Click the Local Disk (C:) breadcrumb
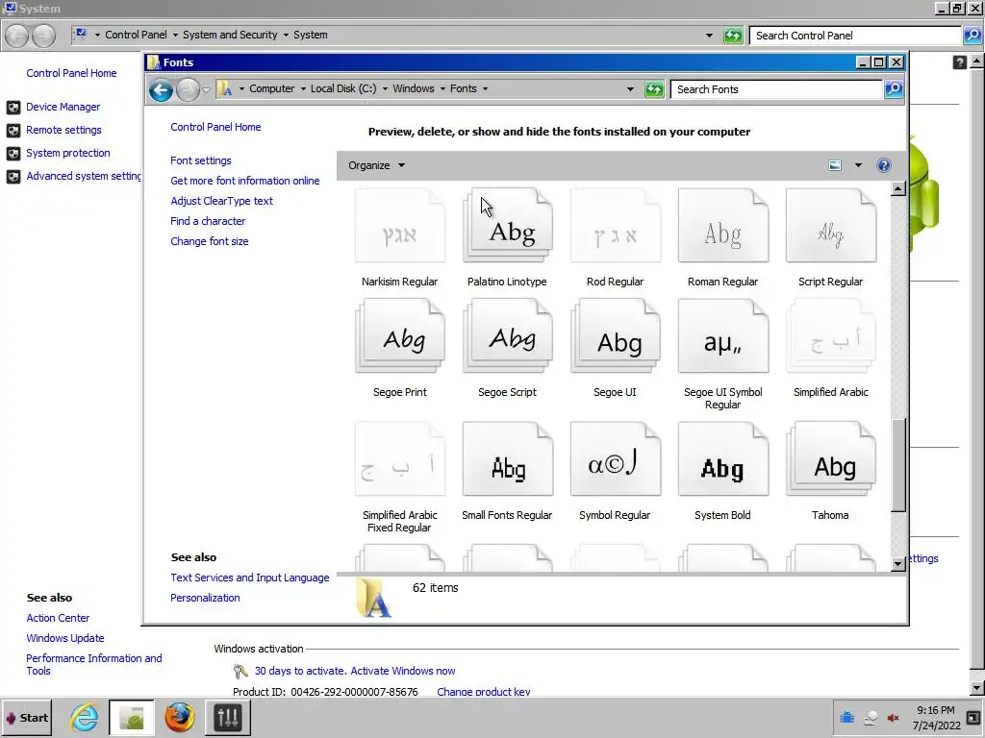Screen dimensions: 985x738 point(343,88)
